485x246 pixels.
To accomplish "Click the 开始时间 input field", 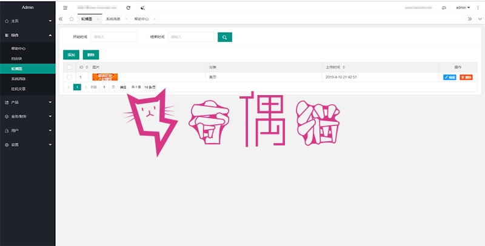I will [x=114, y=37].
